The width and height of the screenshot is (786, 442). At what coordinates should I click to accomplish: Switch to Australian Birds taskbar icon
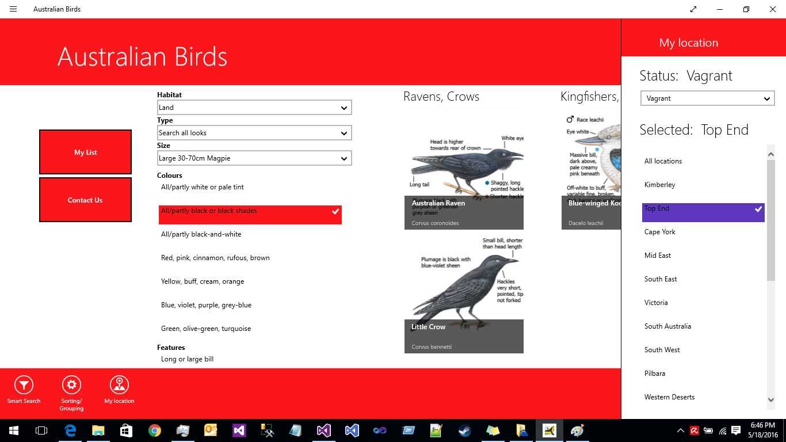click(550, 430)
